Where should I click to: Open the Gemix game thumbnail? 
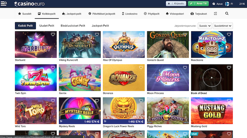[x=80, y=77]
